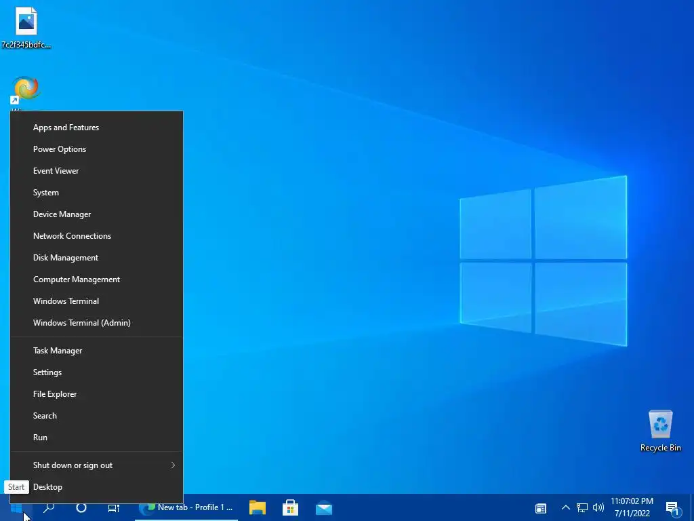Click the news widget tray icon
The height and width of the screenshot is (521, 694).
click(x=540, y=508)
